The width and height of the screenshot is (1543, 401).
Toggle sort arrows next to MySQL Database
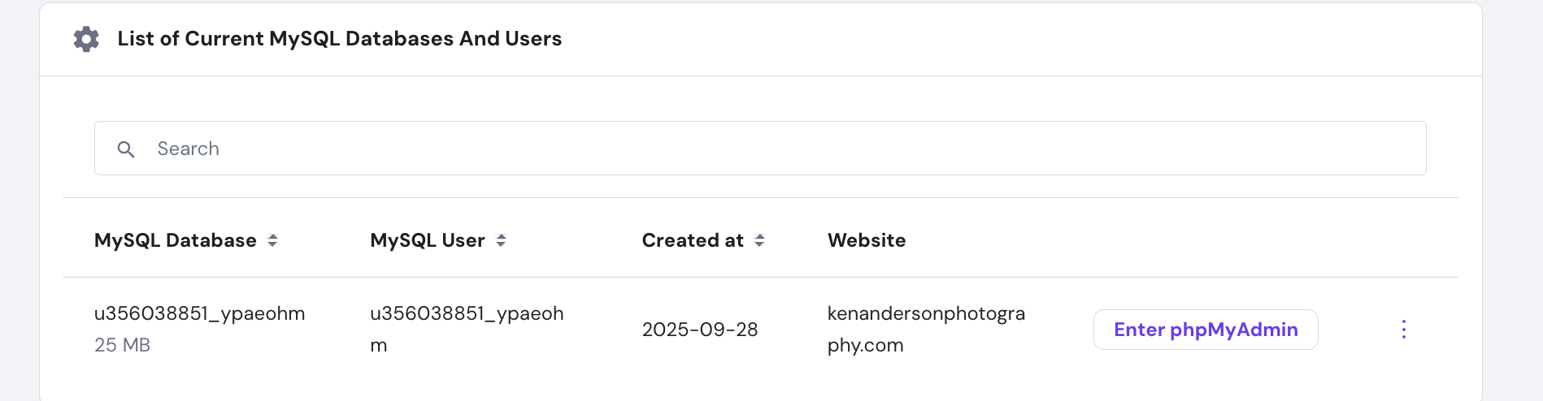tap(273, 240)
